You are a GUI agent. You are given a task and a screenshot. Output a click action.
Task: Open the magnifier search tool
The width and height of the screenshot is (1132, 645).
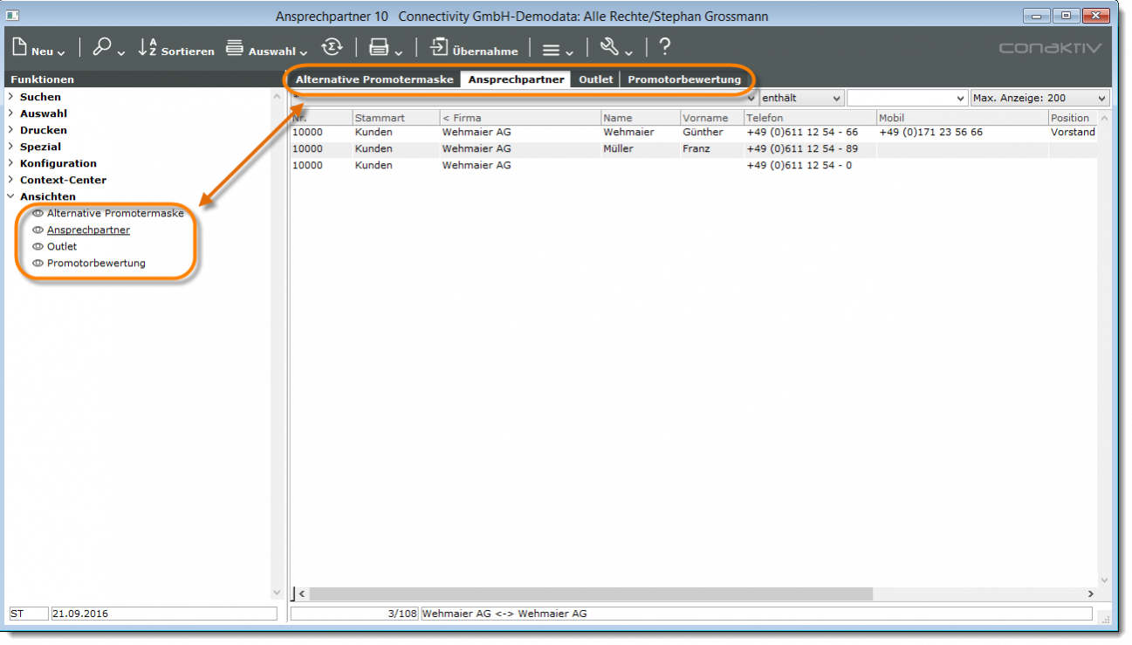102,48
